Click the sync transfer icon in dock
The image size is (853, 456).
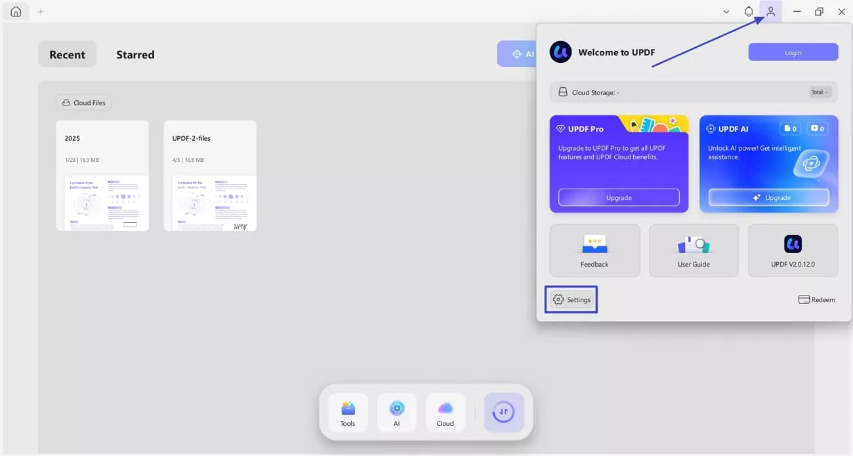[504, 412]
